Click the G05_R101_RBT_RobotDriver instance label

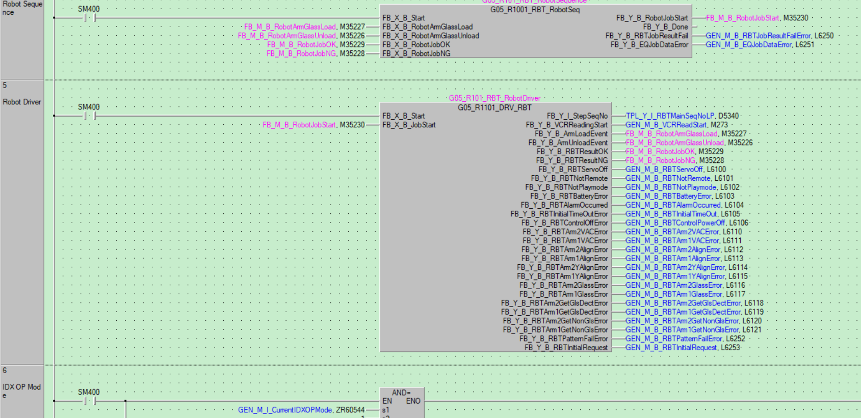(x=494, y=98)
